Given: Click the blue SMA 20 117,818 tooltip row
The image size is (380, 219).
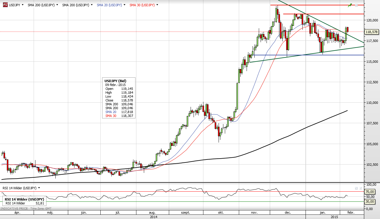Looking at the screenshot, I should click(119, 112).
